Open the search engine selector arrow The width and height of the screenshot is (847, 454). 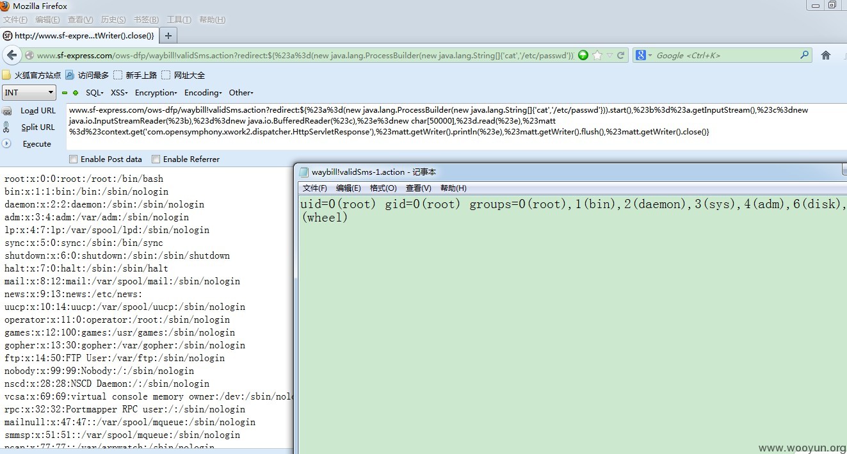(x=650, y=56)
